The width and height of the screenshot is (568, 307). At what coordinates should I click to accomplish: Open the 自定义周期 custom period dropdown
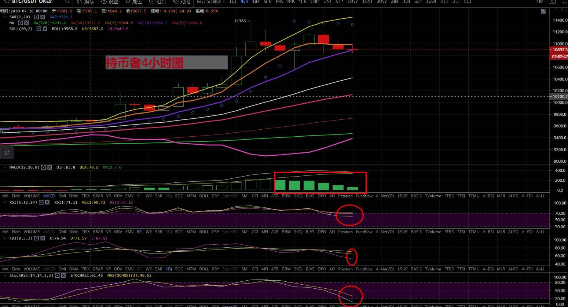211,1
